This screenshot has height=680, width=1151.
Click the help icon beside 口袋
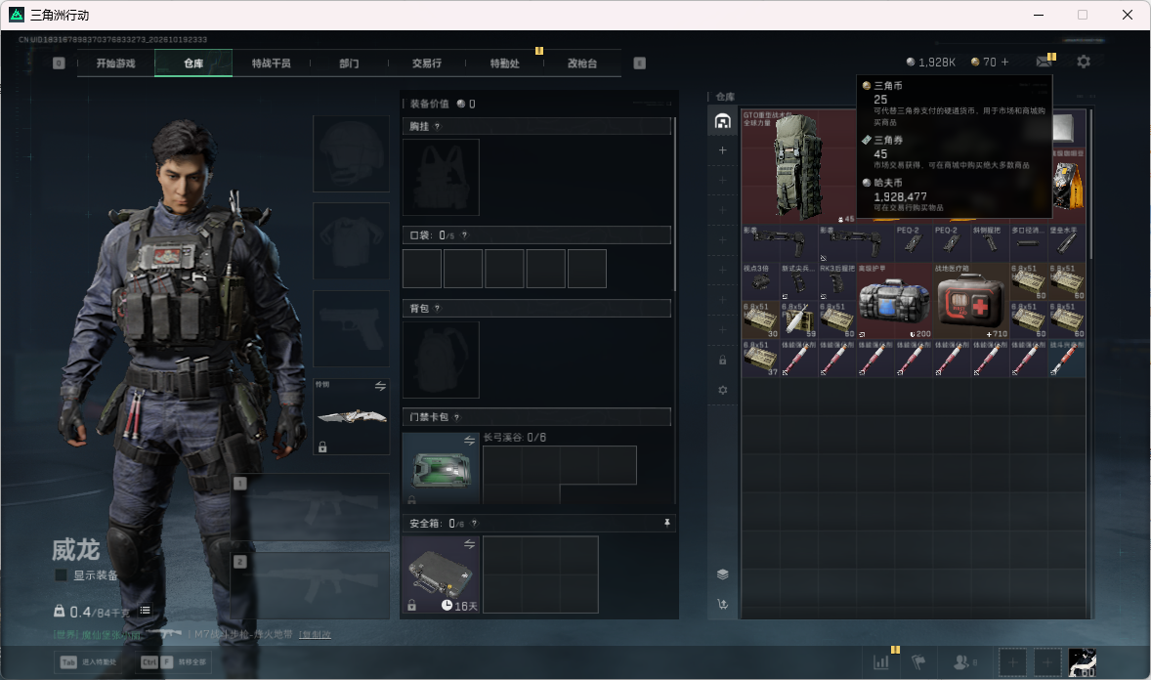pos(465,235)
